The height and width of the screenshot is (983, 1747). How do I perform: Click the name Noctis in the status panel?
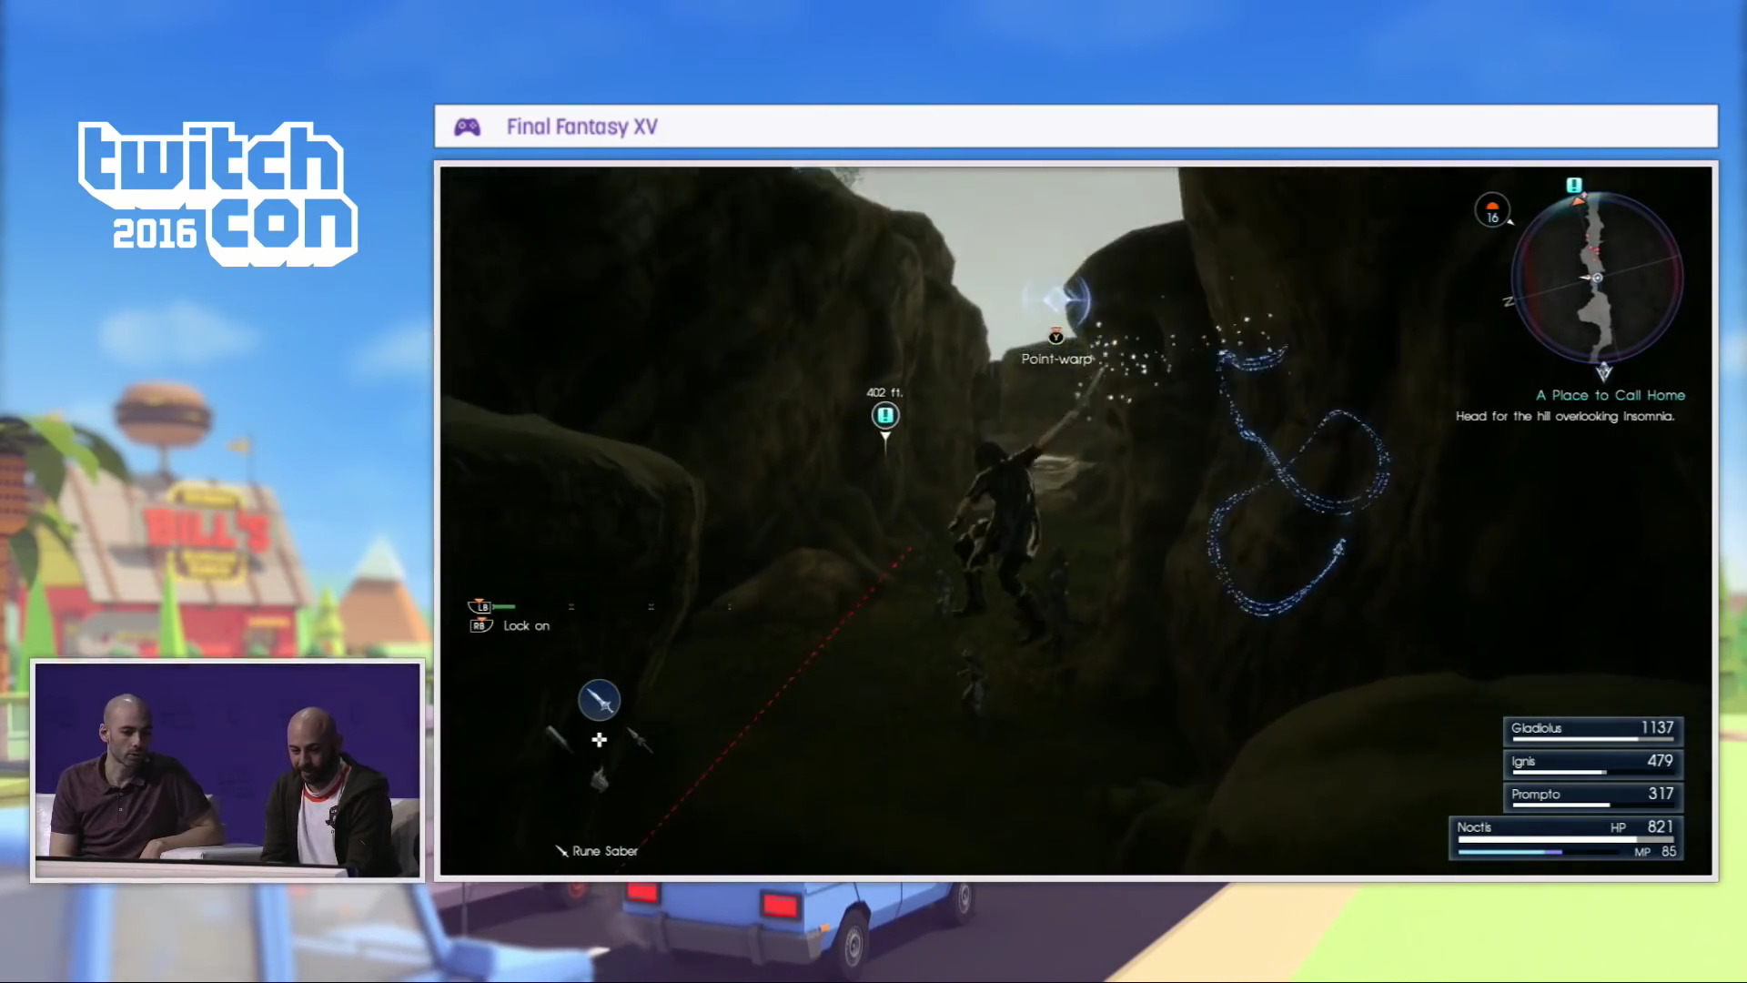point(1474,827)
